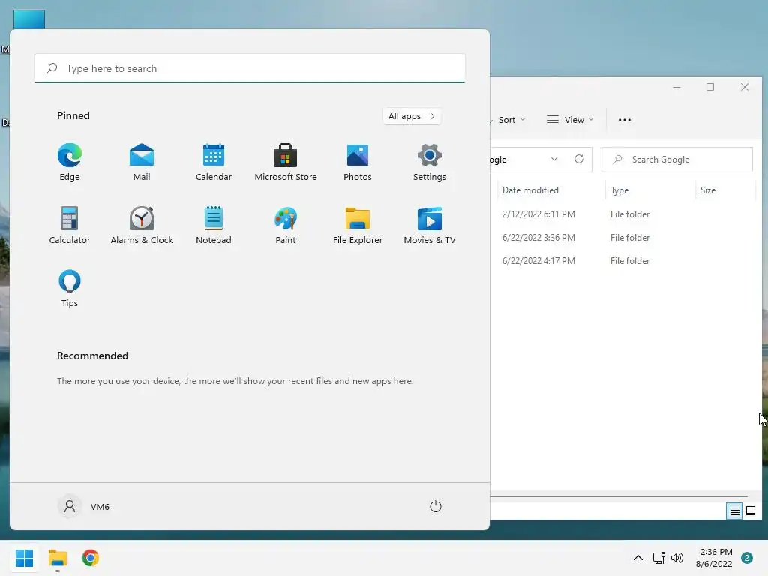Viewport: 768px width, 576px height.
Task: Click the Windows Start button on taskbar
Action: pyautogui.click(x=25, y=558)
